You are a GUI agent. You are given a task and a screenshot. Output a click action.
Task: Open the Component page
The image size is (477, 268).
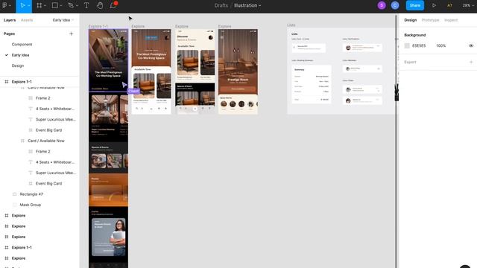[x=22, y=45]
